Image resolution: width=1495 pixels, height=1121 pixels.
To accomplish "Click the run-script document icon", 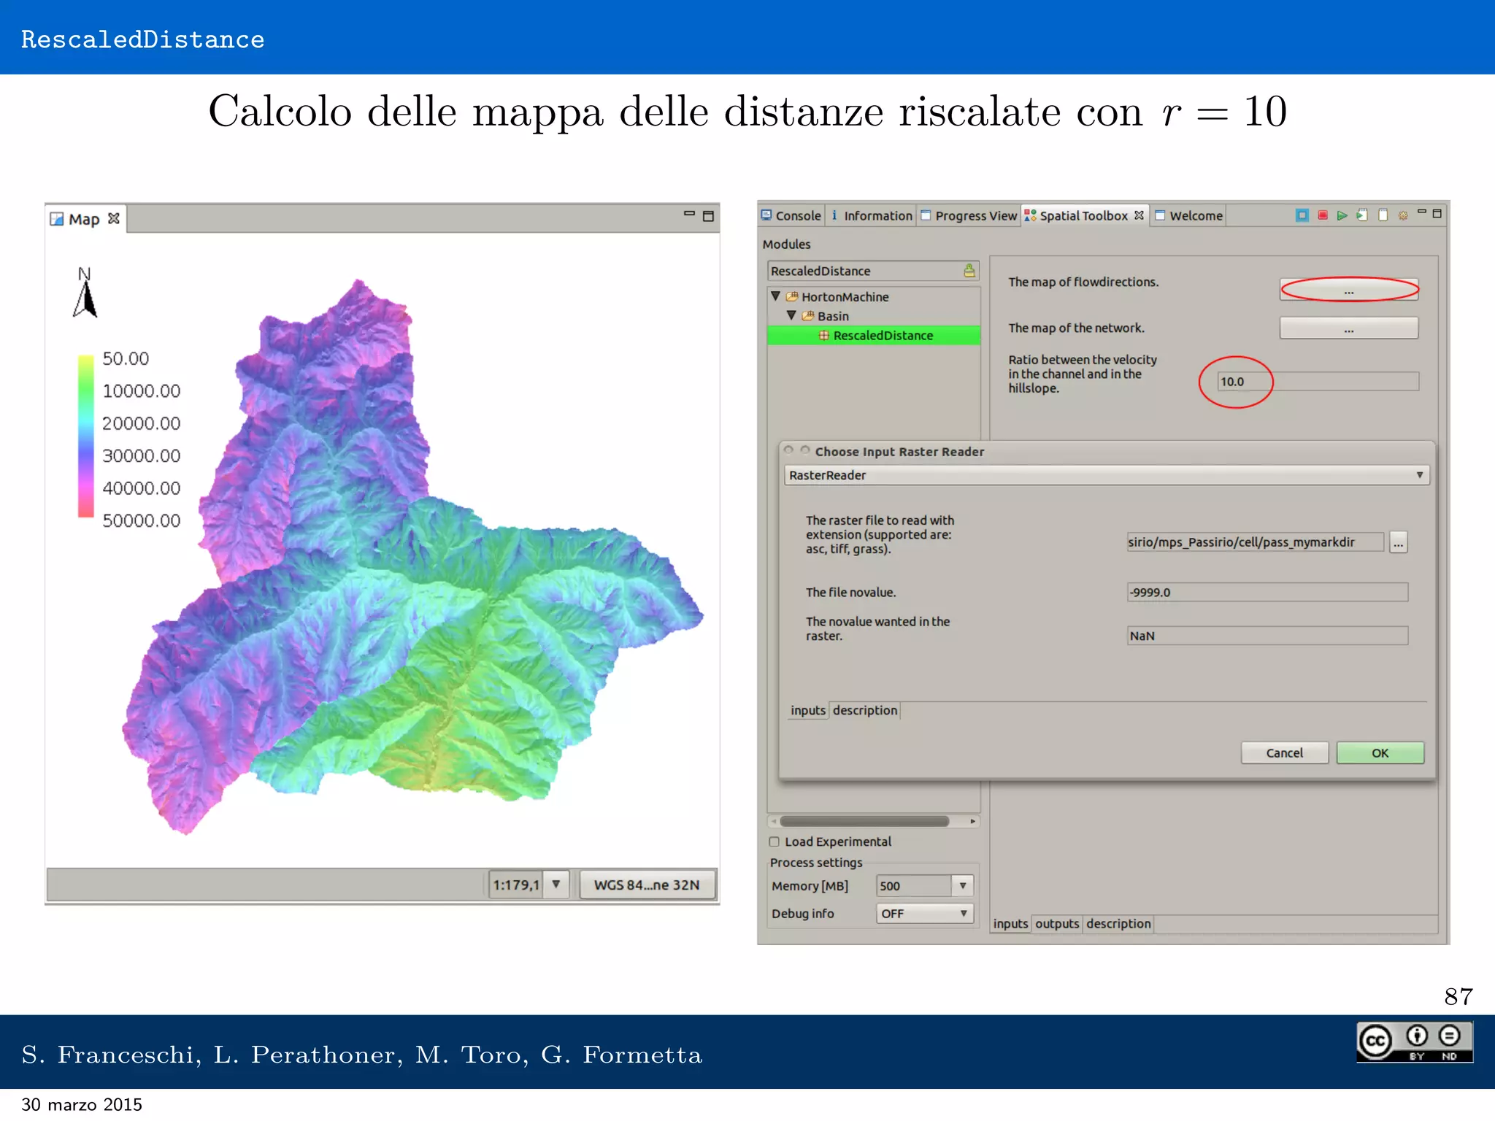I will (1362, 215).
